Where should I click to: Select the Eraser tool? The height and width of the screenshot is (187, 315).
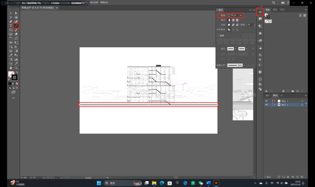(16, 34)
